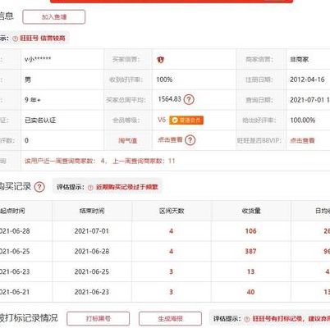Image resolution: width=330 pixels, height=328 pixels.
Task: Click the question mark beside 购买记录
Action: coord(39,187)
